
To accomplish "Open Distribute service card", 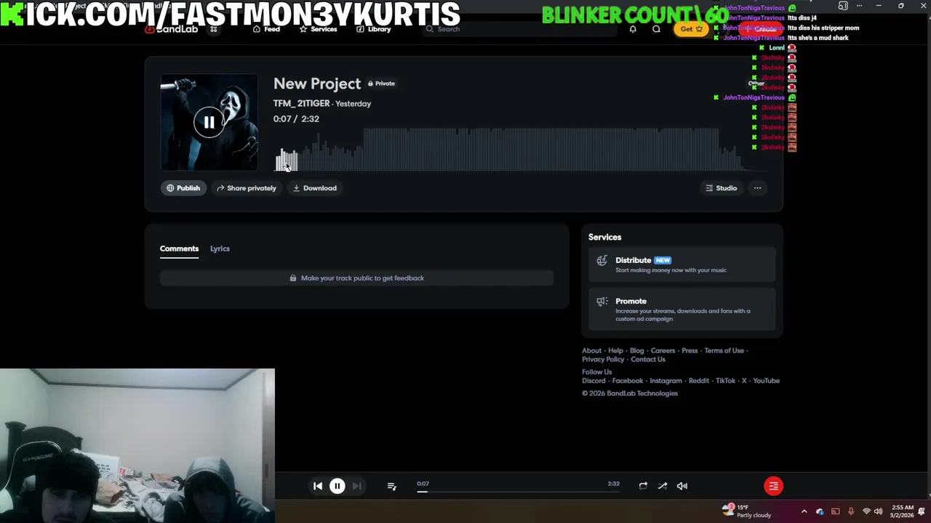I will pos(682,264).
